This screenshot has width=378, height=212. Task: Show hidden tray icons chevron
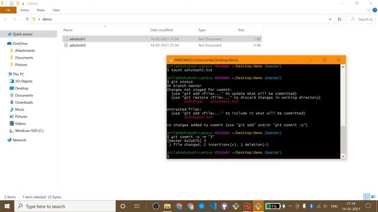[290, 206]
